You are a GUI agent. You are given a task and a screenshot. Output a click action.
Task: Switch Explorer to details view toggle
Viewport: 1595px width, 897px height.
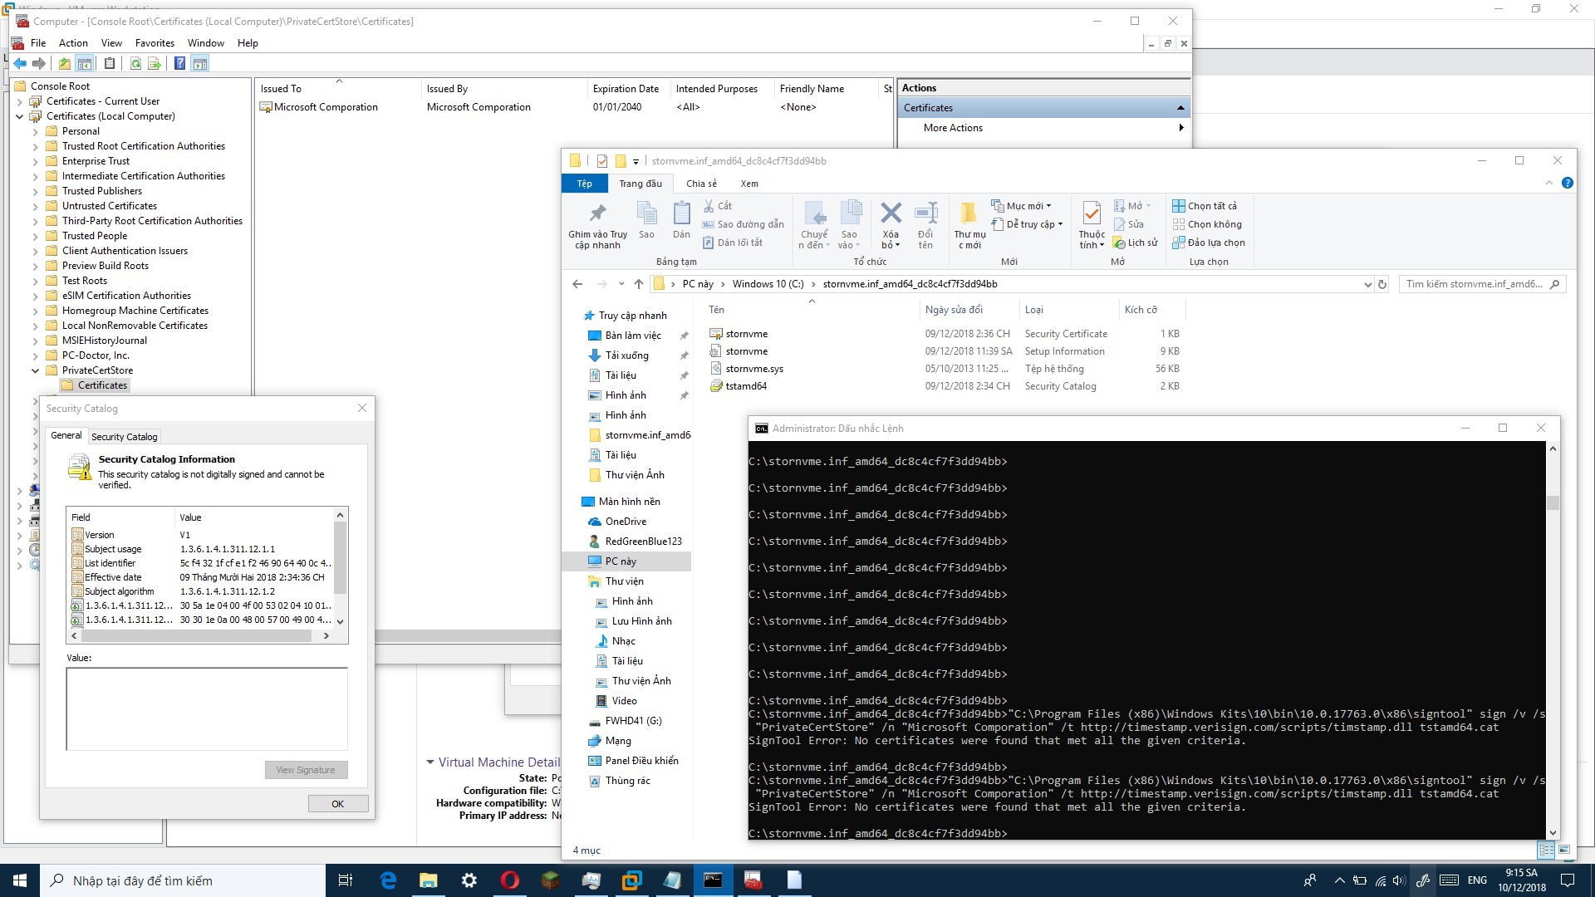pos(1546,850)
